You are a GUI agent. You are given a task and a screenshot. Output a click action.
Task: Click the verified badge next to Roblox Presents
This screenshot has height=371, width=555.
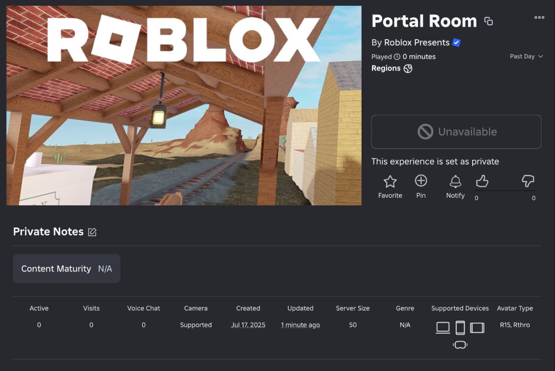click(x=456, y=43)
